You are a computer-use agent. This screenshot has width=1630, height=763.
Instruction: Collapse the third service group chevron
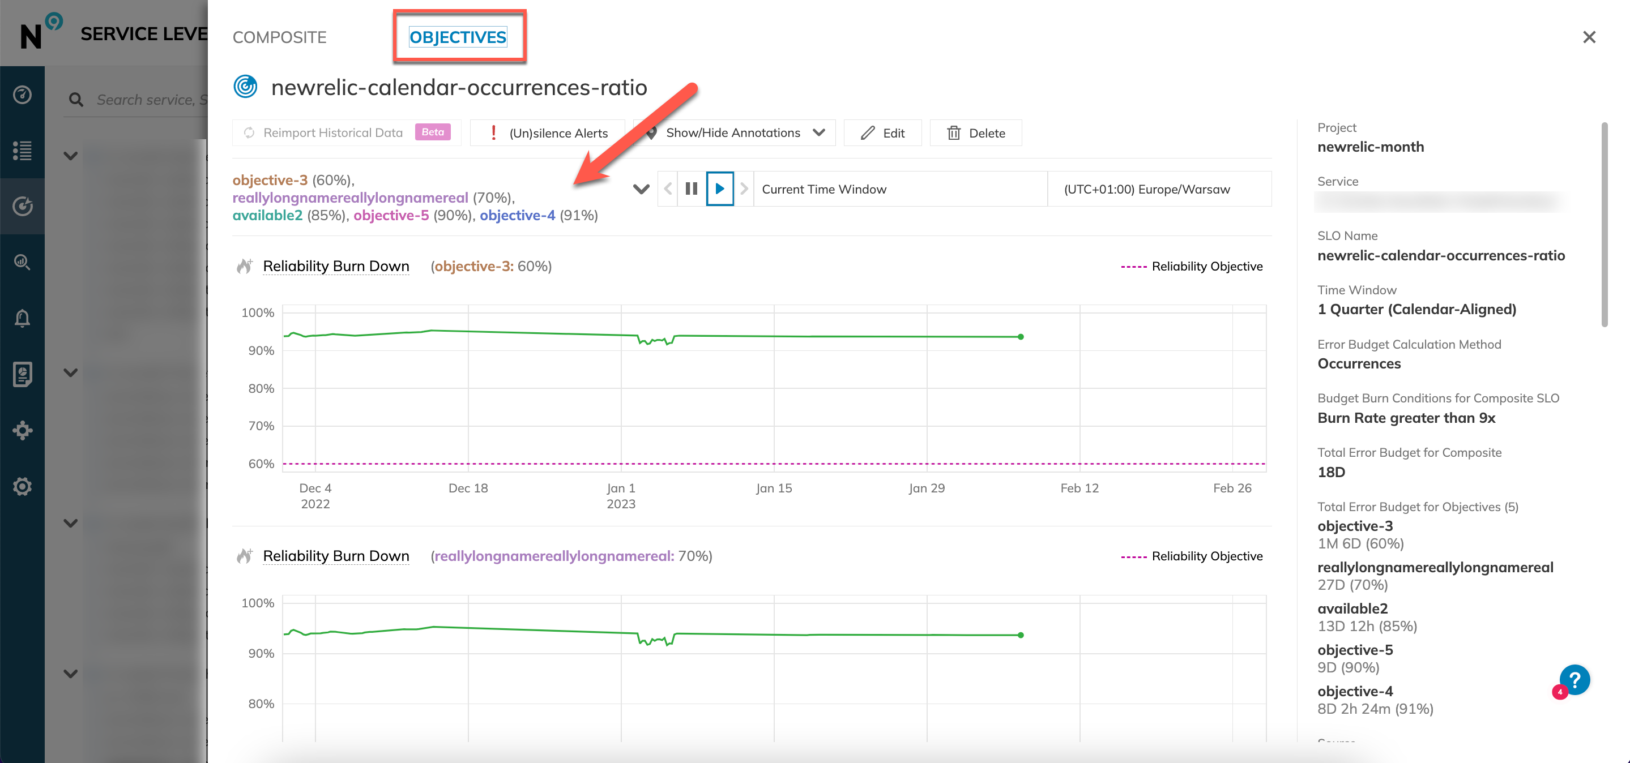click(x=71, y=523)
